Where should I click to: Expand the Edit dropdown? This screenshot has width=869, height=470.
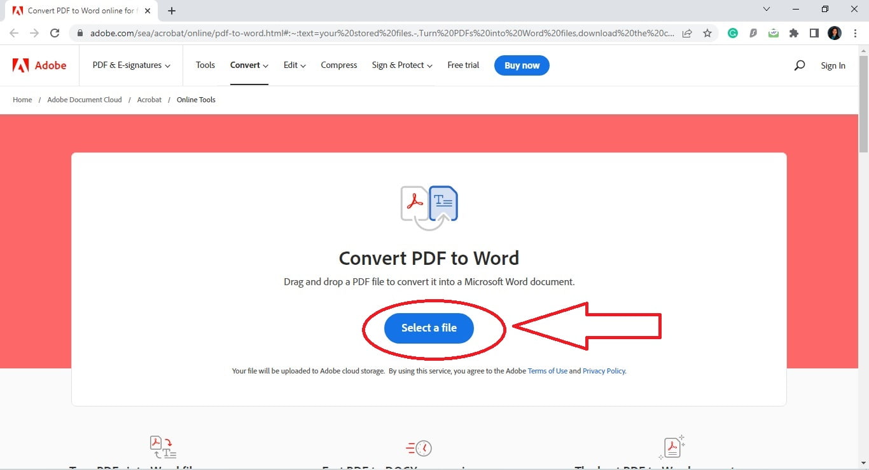pos(295,65)
